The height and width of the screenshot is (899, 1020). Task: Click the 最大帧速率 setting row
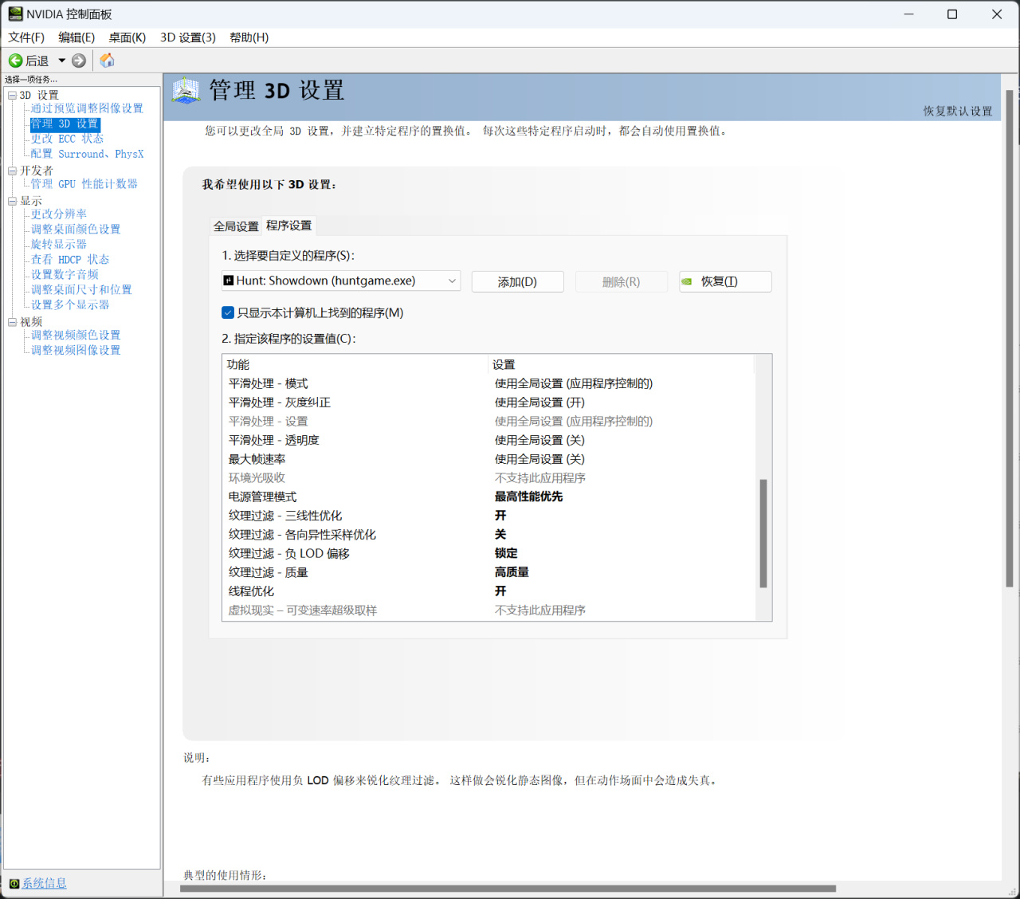[x=488, y=459]
